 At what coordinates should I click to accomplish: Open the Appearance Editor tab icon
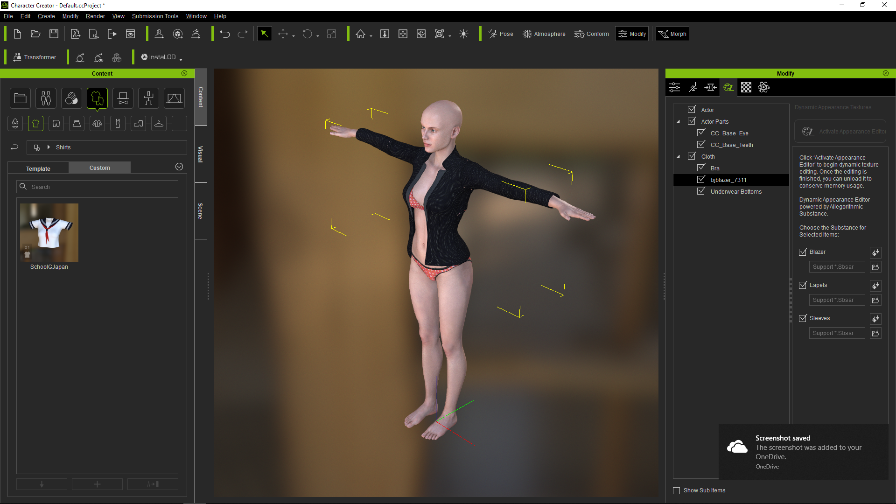[x=728, y=87]
